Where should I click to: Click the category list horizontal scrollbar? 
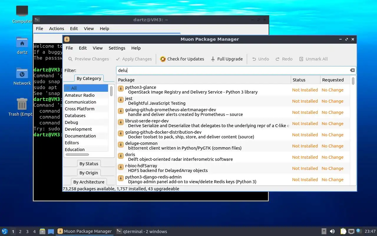77,155
